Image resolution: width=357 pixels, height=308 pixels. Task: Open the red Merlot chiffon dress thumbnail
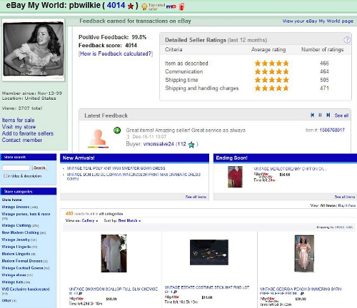[235, 177]
